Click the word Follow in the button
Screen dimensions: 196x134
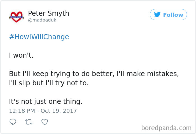click(173, 15)
